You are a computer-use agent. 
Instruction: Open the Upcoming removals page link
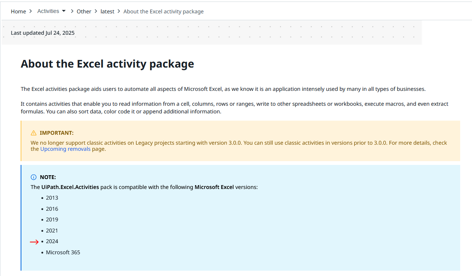click(x=65, y=149)
